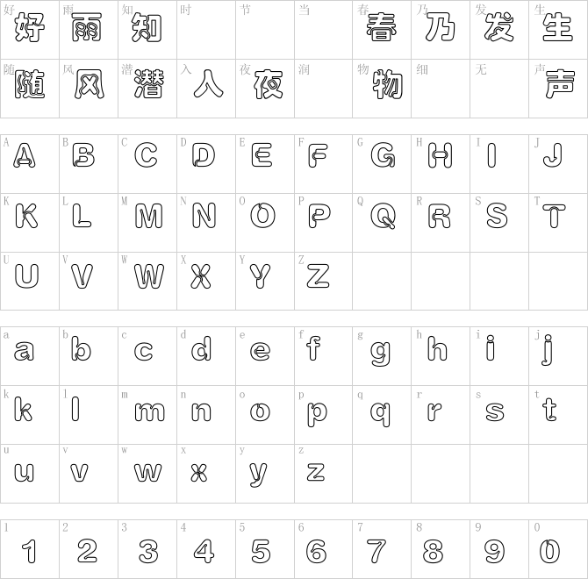588x579 pixels.
Task: Click the uppercase A glyph
Action: [x=25, y=155]
